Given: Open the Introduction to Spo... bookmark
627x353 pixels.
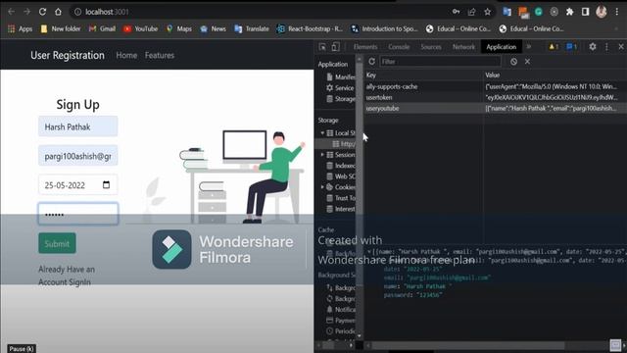Looking at the screenshot, I should pyautogui.click(x=384, y=28).
